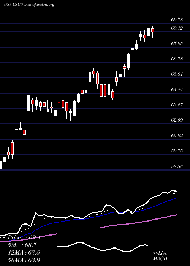Click the 60.92 price level label

(x=177, y=136)
